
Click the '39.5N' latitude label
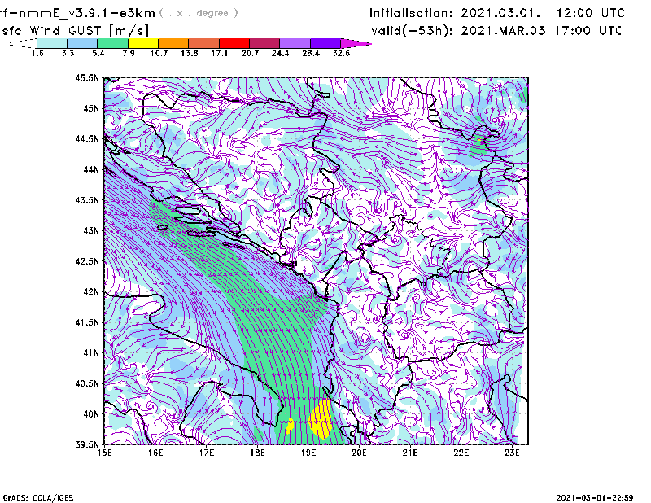tap(87, 445)
